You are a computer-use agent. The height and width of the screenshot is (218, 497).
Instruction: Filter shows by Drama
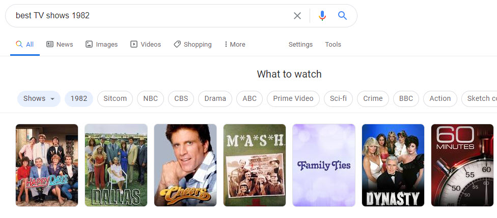[x=215, y=99]
